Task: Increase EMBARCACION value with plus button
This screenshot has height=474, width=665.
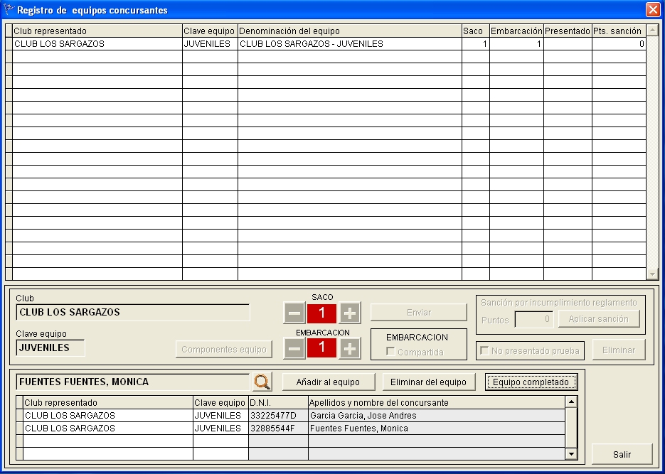Action: [x=349, y=348]
